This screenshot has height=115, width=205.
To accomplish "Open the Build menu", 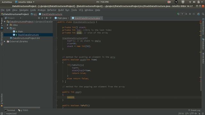I will (x=61, y=10).
